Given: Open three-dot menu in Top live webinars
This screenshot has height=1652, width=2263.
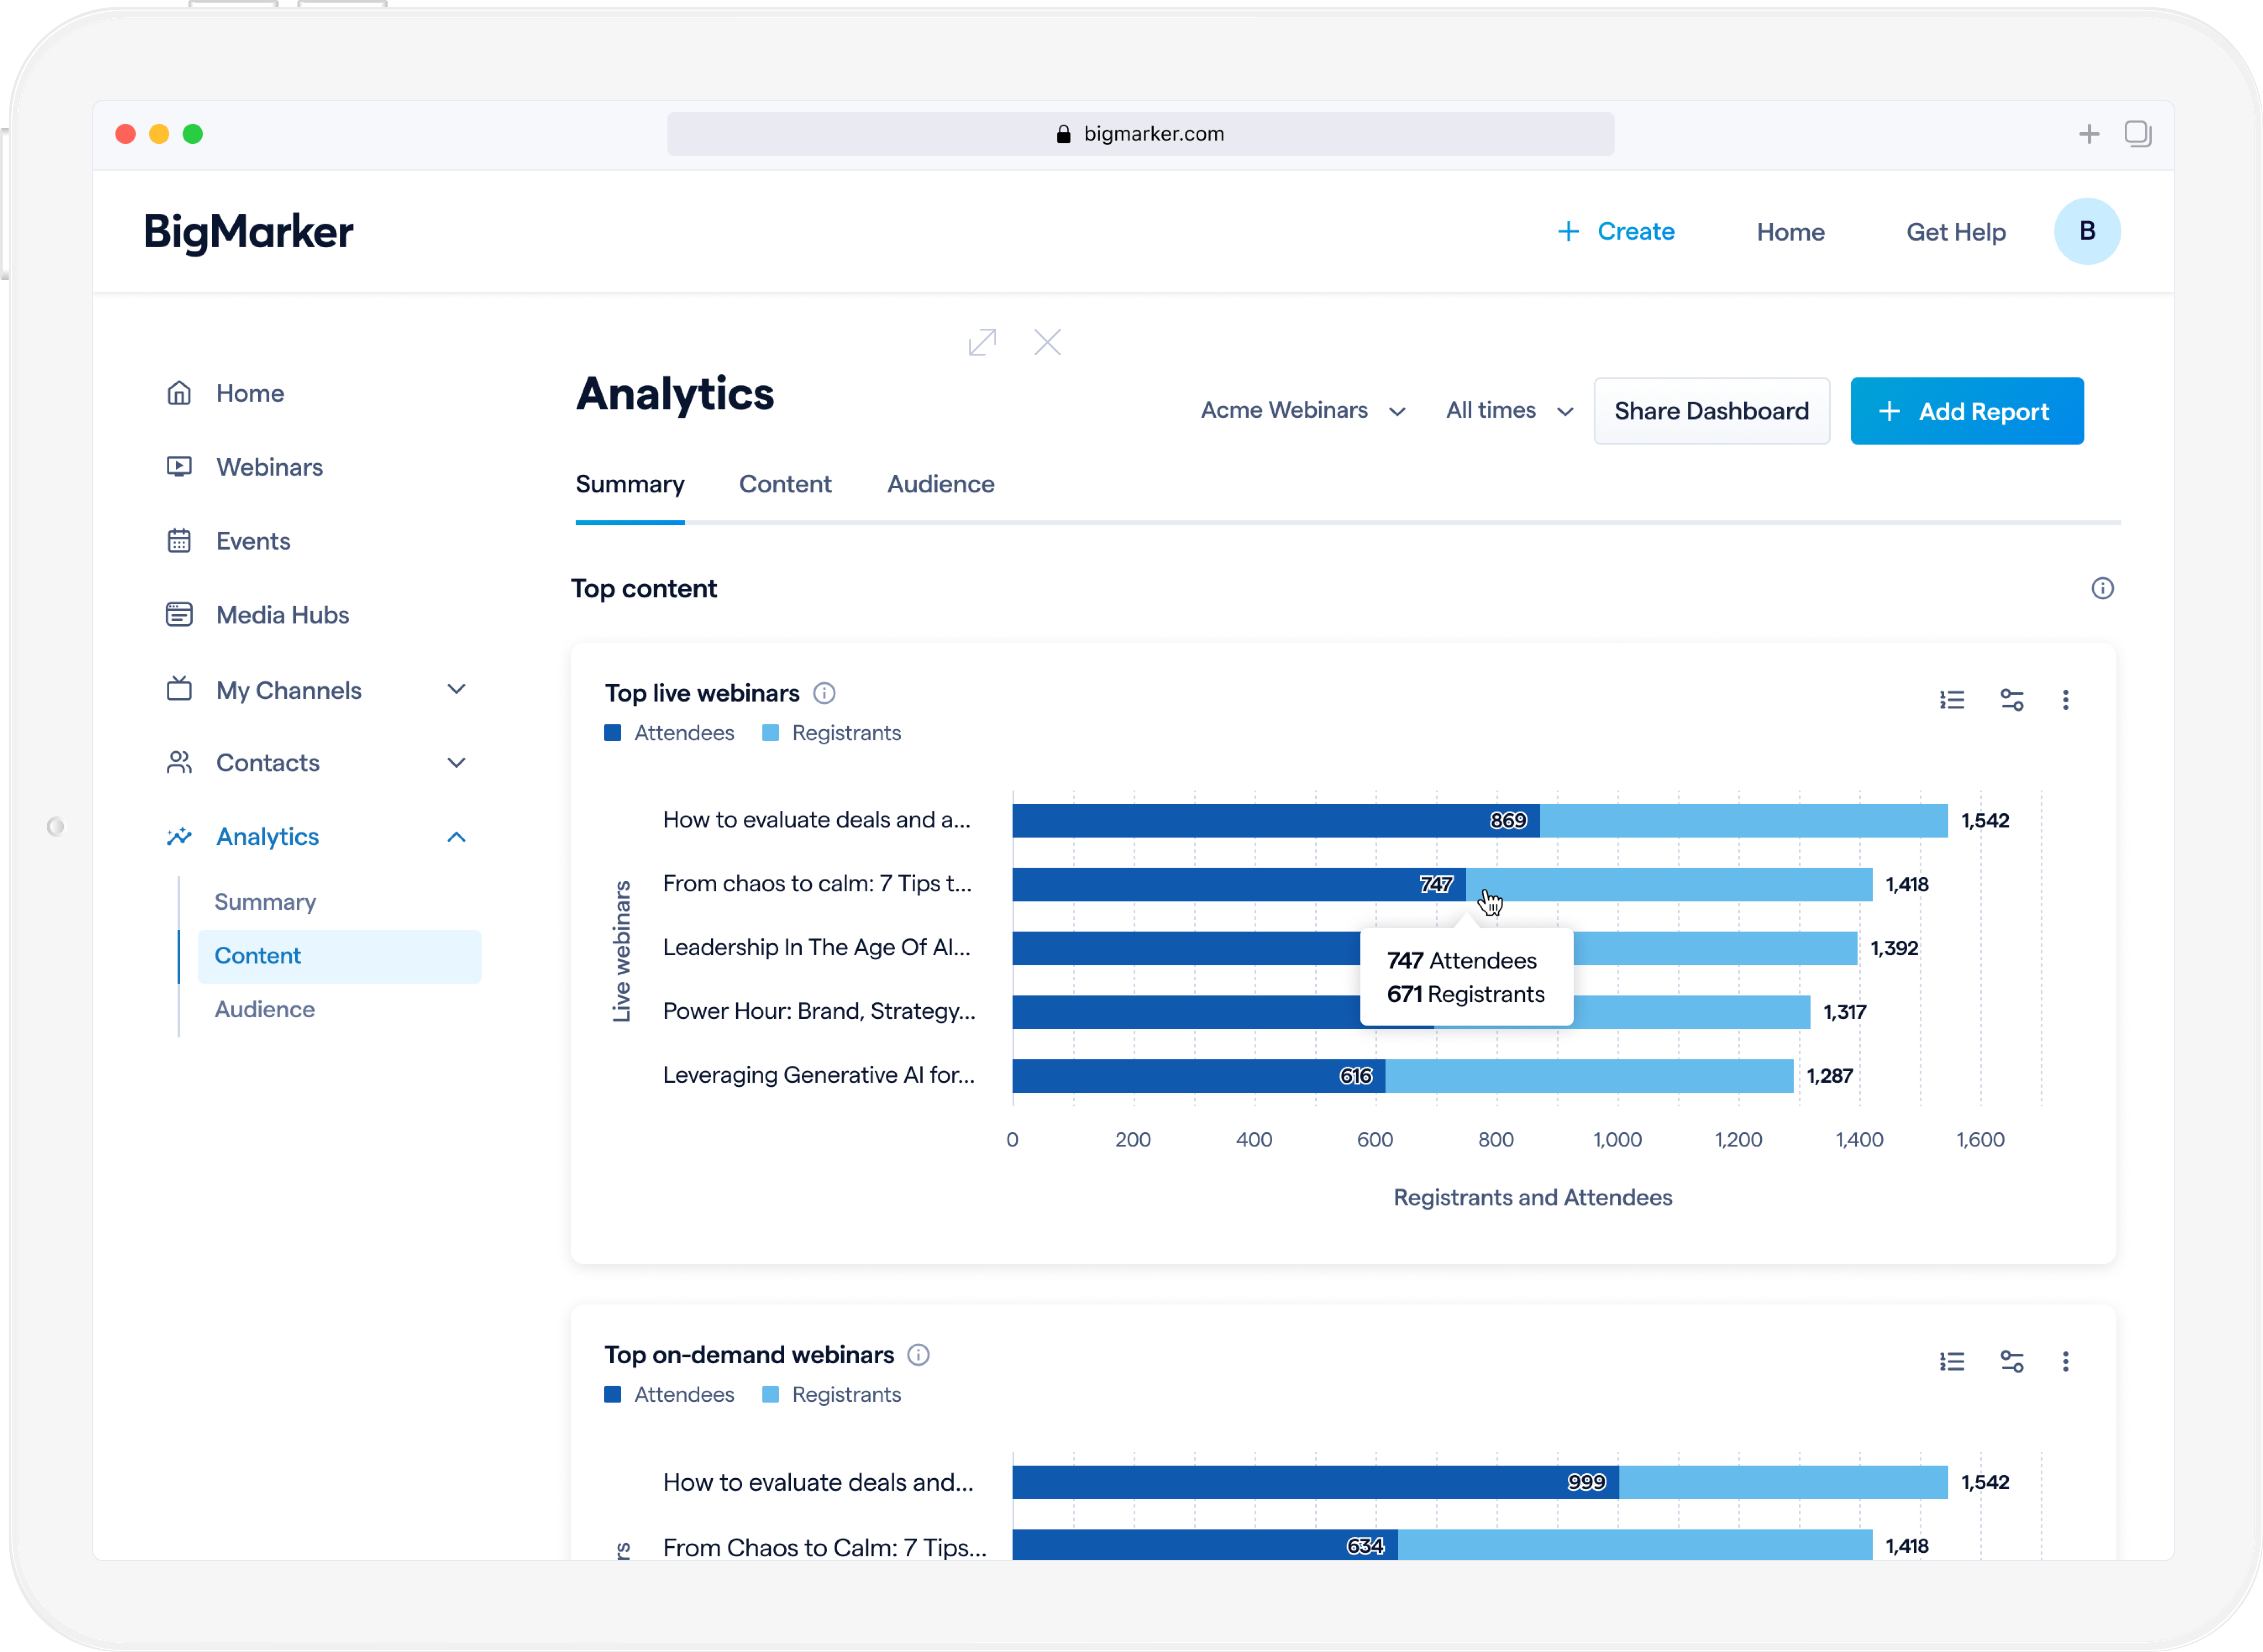Looking at the screenshot, I should (x=2066, y=700).
